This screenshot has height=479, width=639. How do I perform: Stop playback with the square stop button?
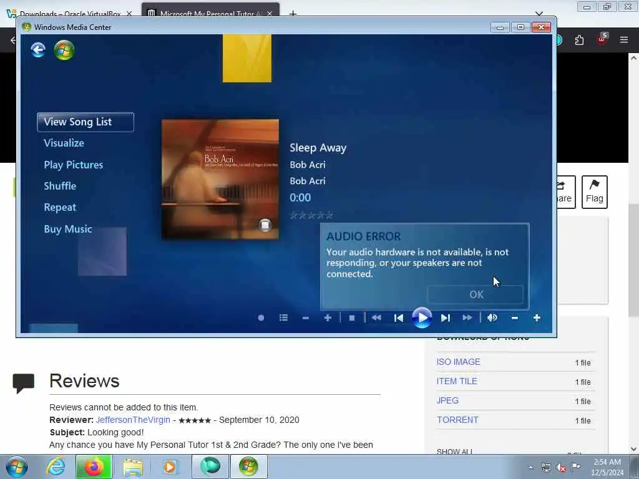(352, 317)
